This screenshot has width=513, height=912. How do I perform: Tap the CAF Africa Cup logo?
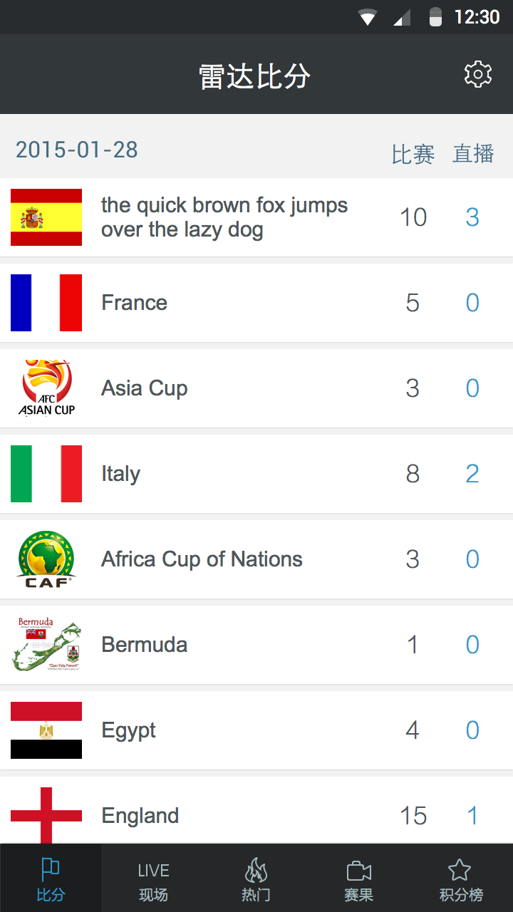(x=46, y=559)
